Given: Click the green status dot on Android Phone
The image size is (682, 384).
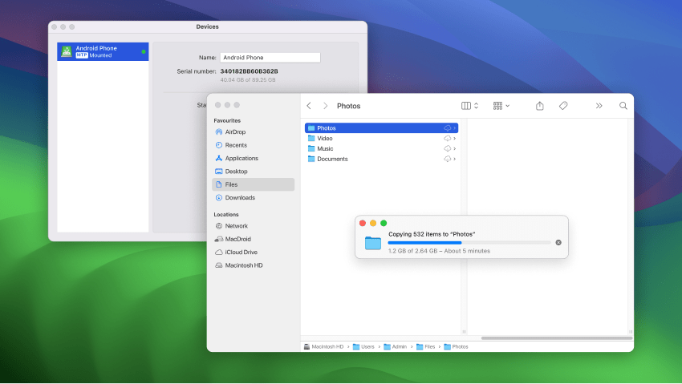Looking at the screenshot, I should click(x=144, y=51).
